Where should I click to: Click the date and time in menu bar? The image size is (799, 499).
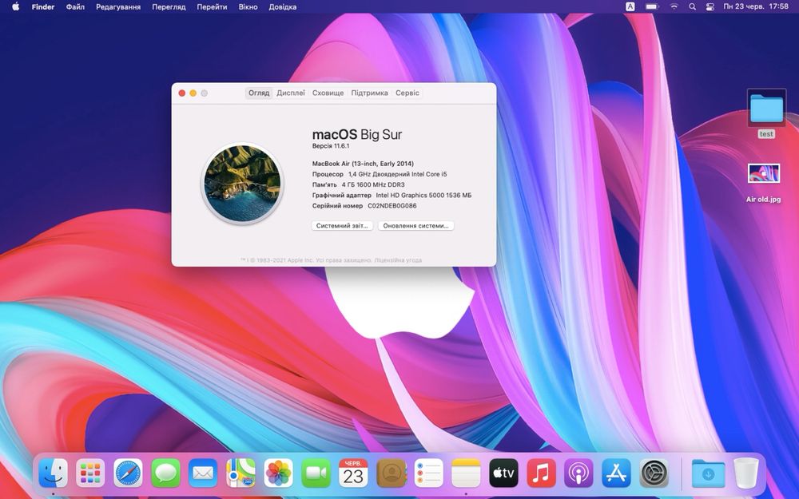coord(756,6)
